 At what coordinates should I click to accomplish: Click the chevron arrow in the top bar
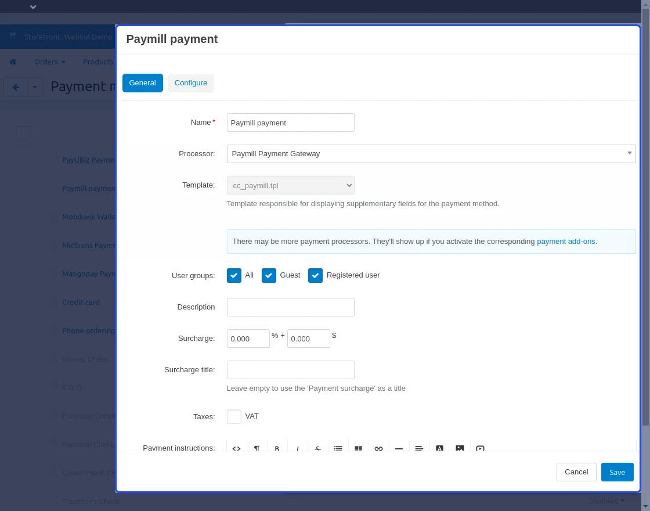tap(33, 7)
